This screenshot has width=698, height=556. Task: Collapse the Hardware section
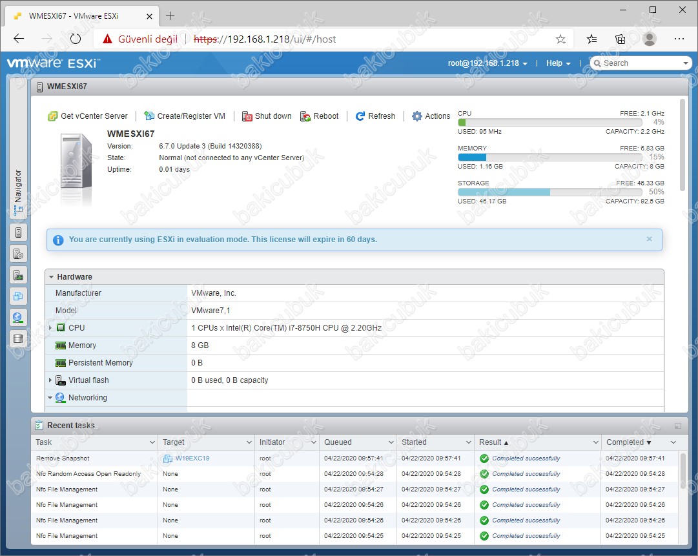(51, 277)
